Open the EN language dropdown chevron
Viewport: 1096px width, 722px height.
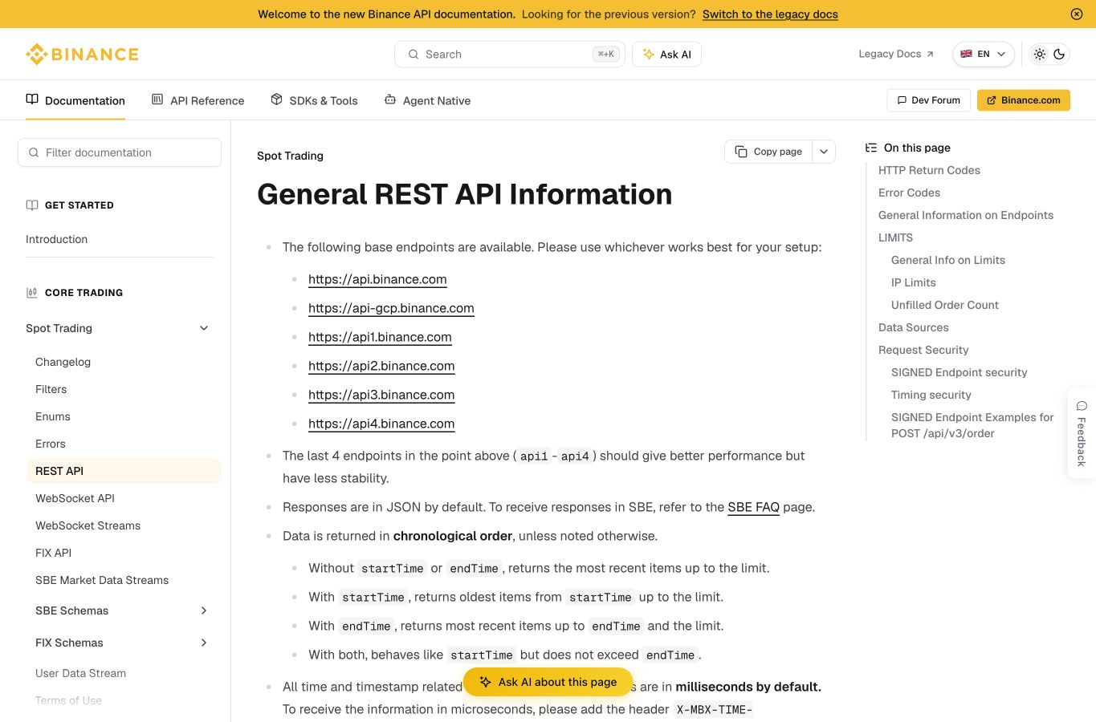tap(1001, 54)
